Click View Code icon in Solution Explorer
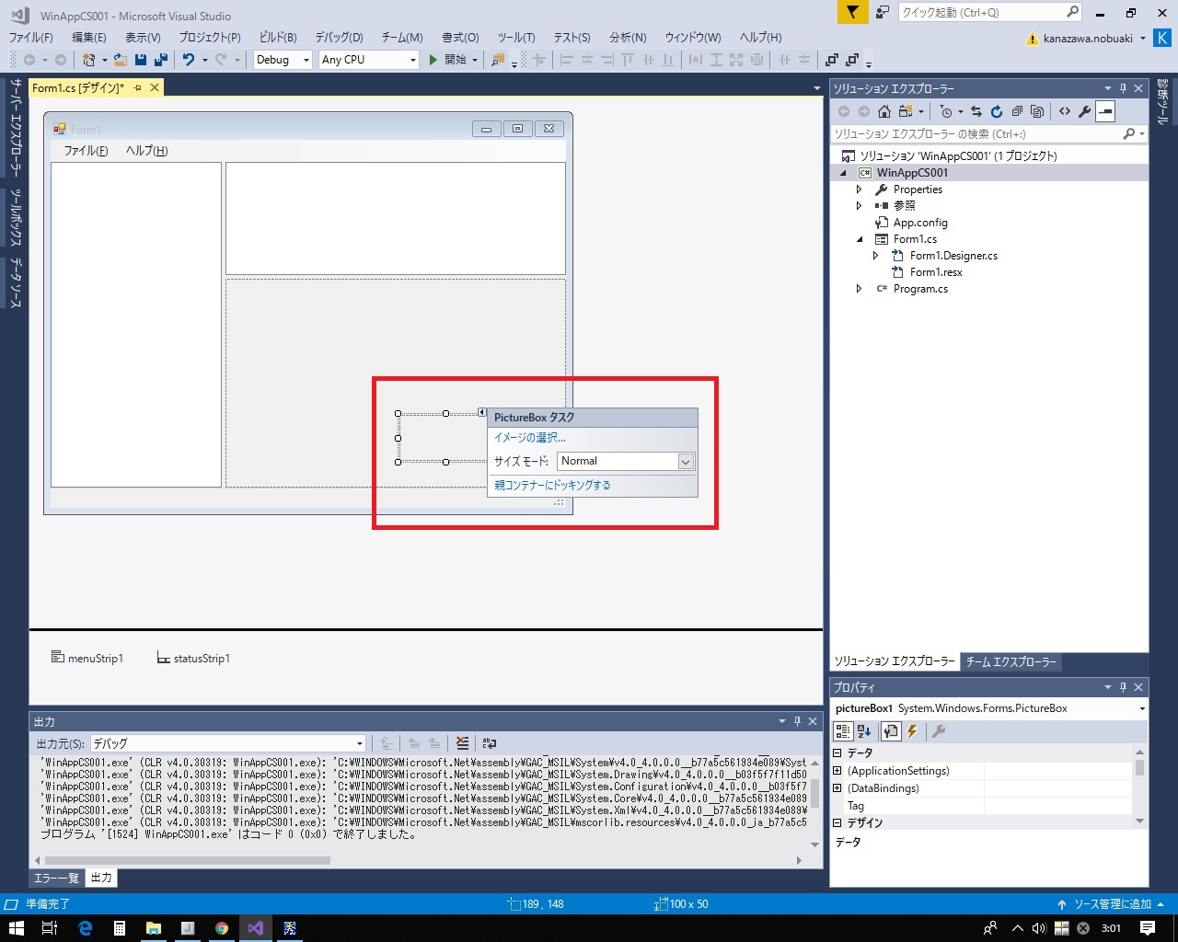The width and height of the screenshot is (1178, 942). (1065, 111)
